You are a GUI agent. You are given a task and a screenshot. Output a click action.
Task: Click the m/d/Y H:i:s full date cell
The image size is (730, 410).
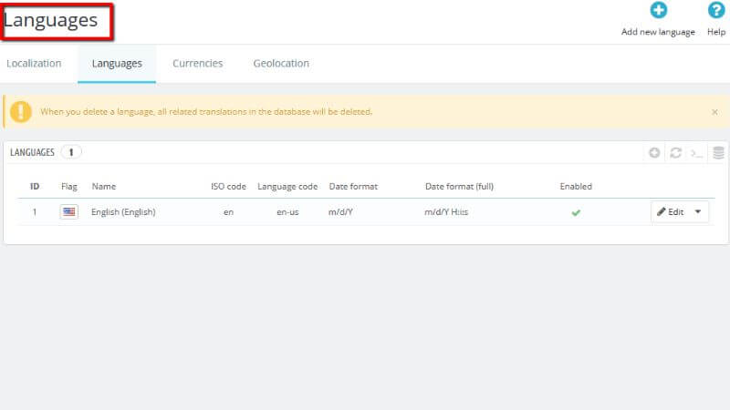446,212
